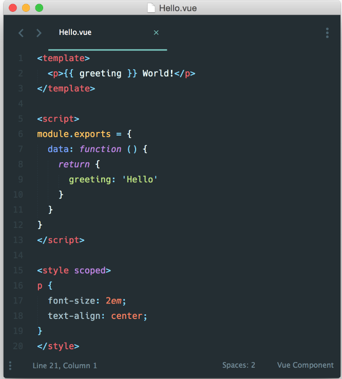342x379 pixels.
Task: Click the text-align center value
Action: click(127, 316)
